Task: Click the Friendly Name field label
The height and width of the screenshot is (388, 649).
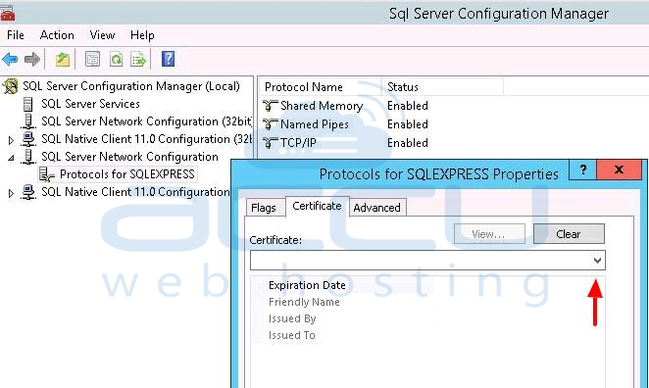Action: pos(304,303)
